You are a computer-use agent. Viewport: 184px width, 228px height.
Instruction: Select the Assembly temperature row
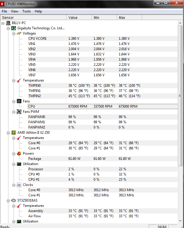click(x=103, y=211)
